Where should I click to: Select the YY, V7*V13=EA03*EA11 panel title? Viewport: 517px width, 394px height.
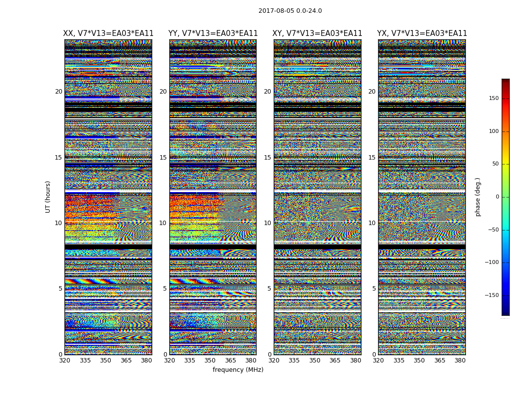213,33
